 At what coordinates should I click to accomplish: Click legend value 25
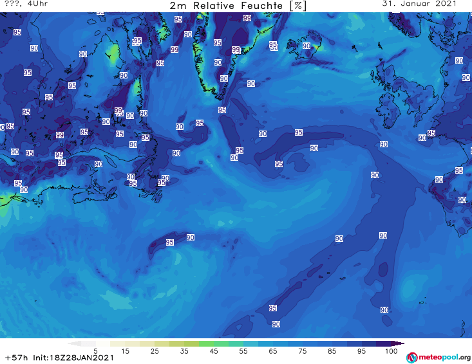point(155,351)
